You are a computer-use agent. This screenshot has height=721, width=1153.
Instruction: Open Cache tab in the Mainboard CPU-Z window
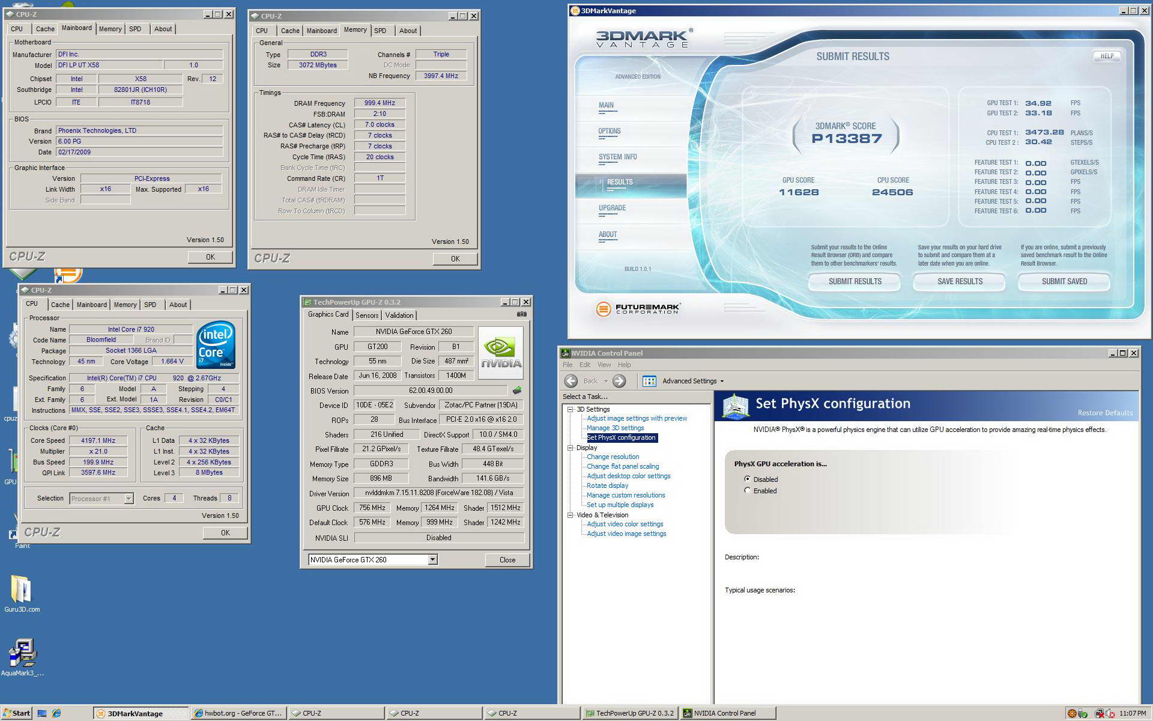[x=45, y=29]
